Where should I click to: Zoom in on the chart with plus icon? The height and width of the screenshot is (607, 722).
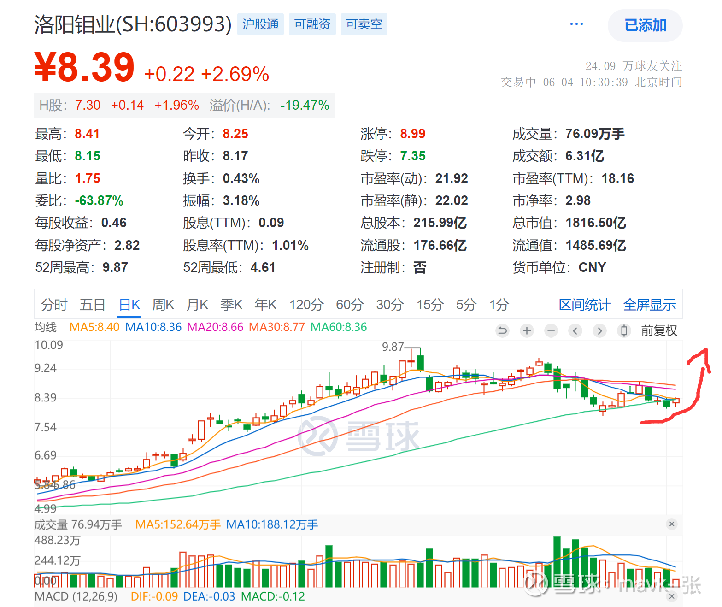tap(527, 330)
